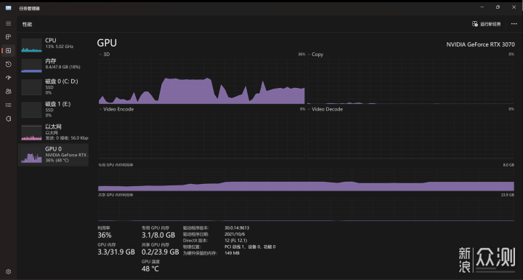Open the Users page icon
Screen dimensions: 523x280
(x=8, y=91)
